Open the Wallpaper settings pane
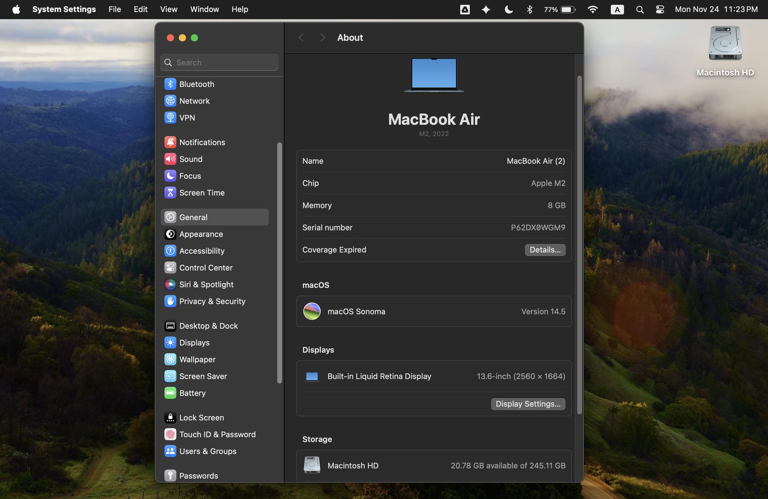 point(197,359)
